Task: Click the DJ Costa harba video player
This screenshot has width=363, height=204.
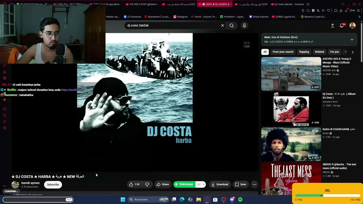Action: pyautogui.click(x=135, y=102)
